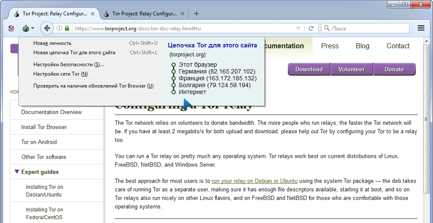The height and width of the screenshot is (223, 433).
Task: Click Франция (163.172.185.132) circuit node
Action: point(218,79)
